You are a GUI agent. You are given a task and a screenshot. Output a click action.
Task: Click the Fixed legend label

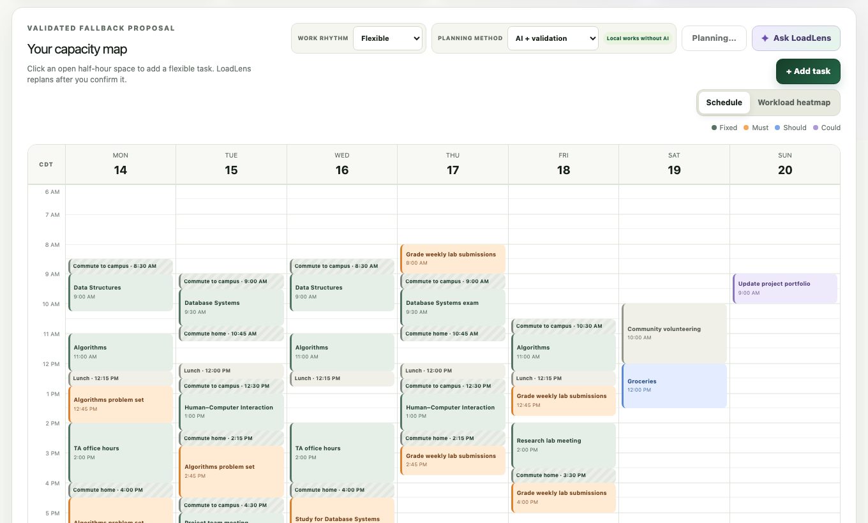pos(724,128)
